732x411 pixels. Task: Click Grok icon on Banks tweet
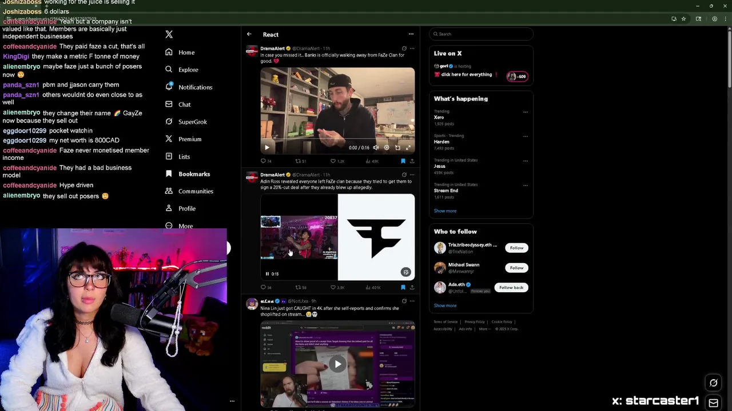pos(404,49)
